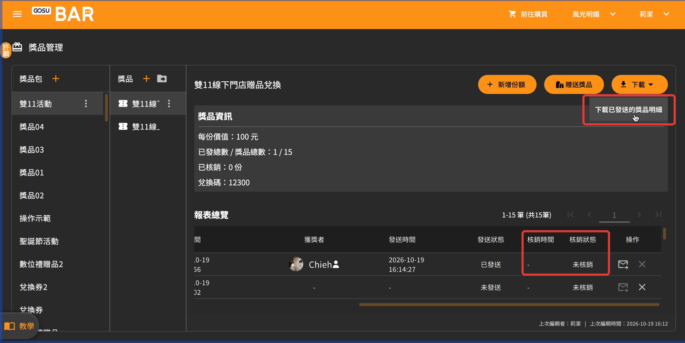Add a new prize package with plus icon
Screen dimensions: 685x343
[x=56, y=79]
